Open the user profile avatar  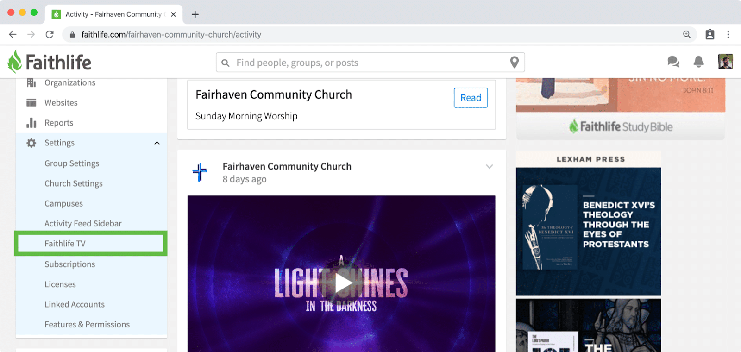[x=725, y=62]
